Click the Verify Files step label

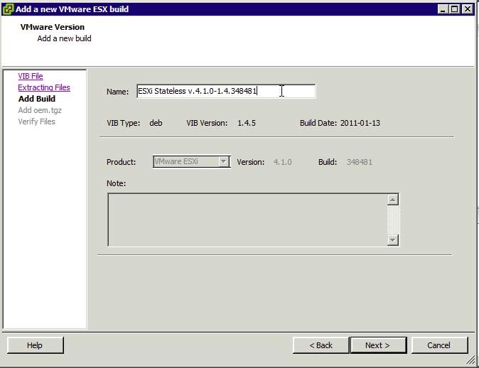pyautogui.click(x=36, y=121)
